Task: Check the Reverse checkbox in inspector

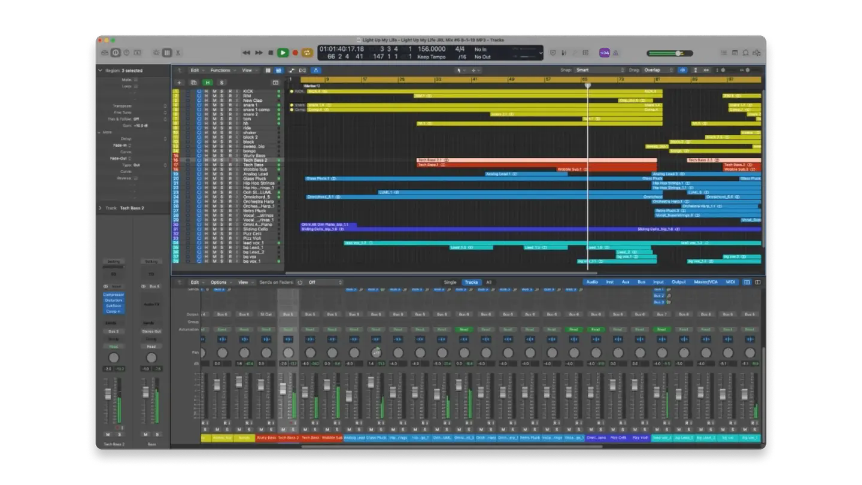Action: point(136,178)
